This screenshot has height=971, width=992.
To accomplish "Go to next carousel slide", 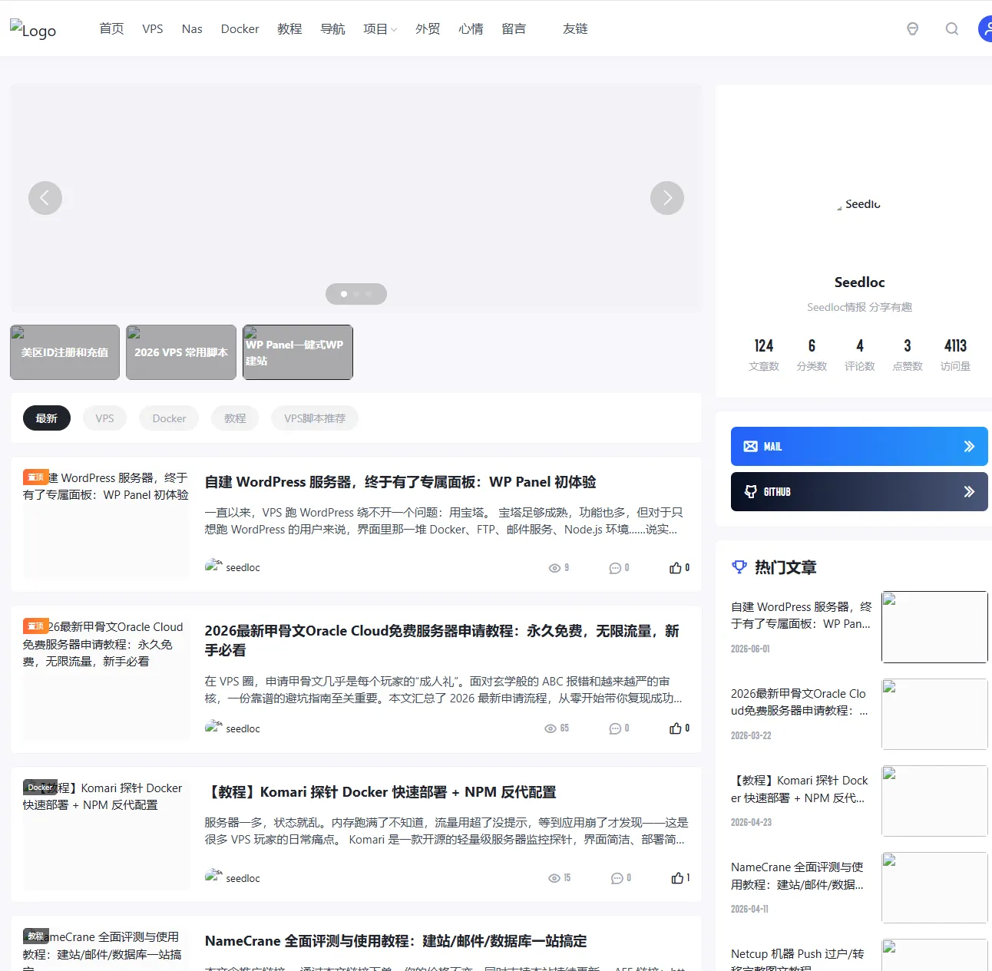I will coord(667,198).
